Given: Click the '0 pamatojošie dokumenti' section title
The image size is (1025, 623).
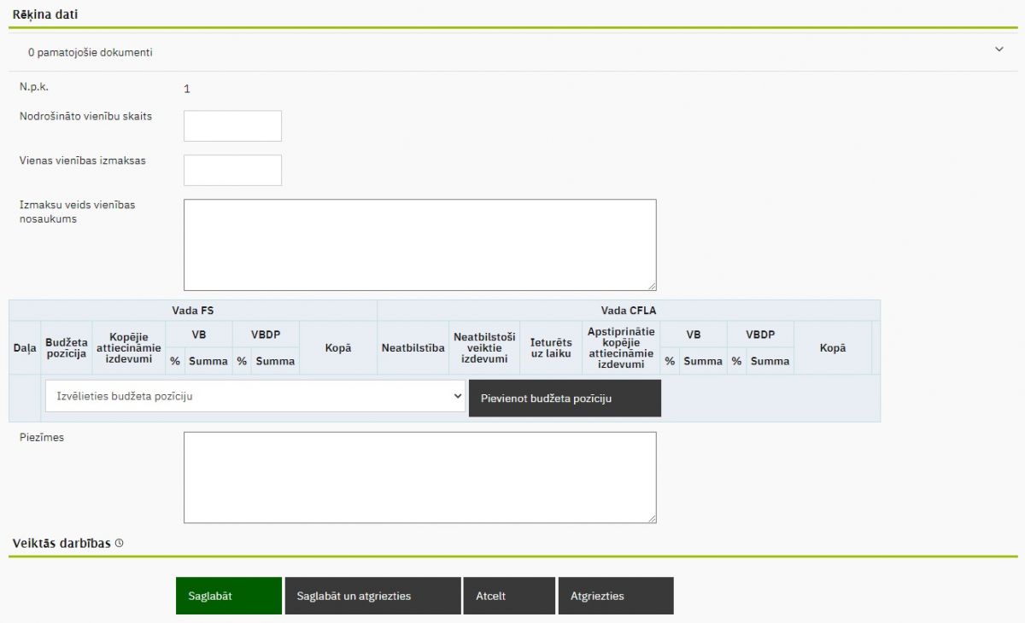Looking at the screenshot, I should 90,52.
